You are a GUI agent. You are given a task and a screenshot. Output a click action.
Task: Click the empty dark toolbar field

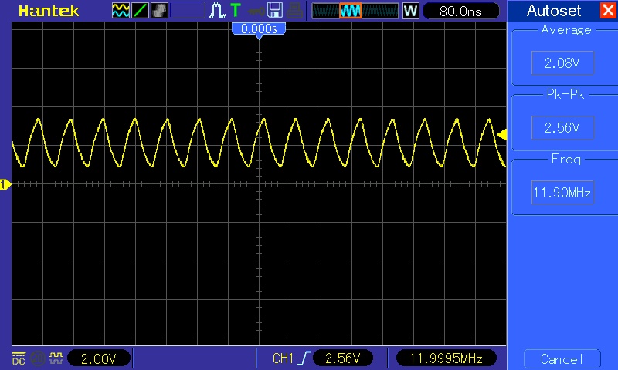(x=188, y=11)
